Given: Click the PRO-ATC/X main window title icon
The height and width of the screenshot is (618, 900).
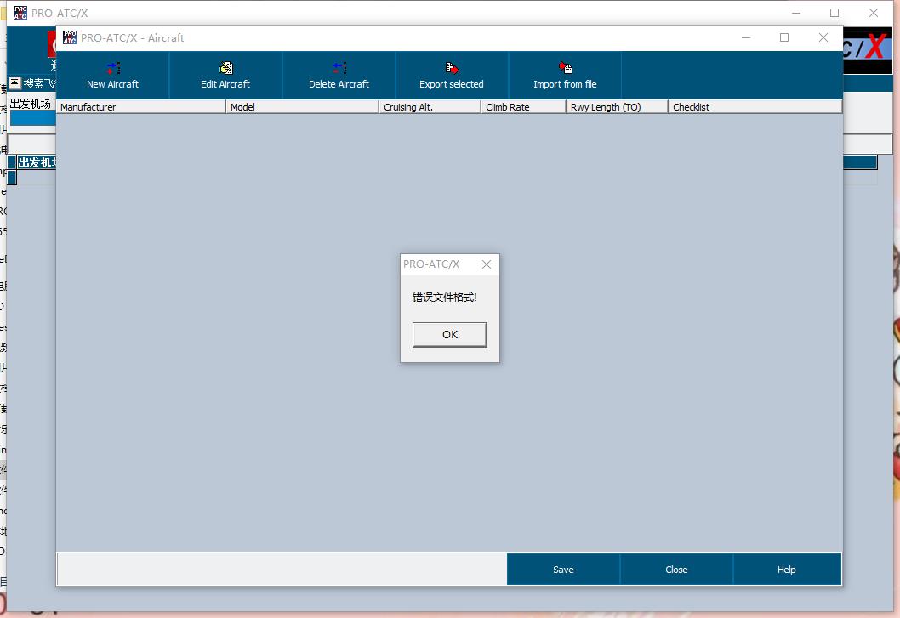Looking at the screenshot, I should tap(20, 13).
